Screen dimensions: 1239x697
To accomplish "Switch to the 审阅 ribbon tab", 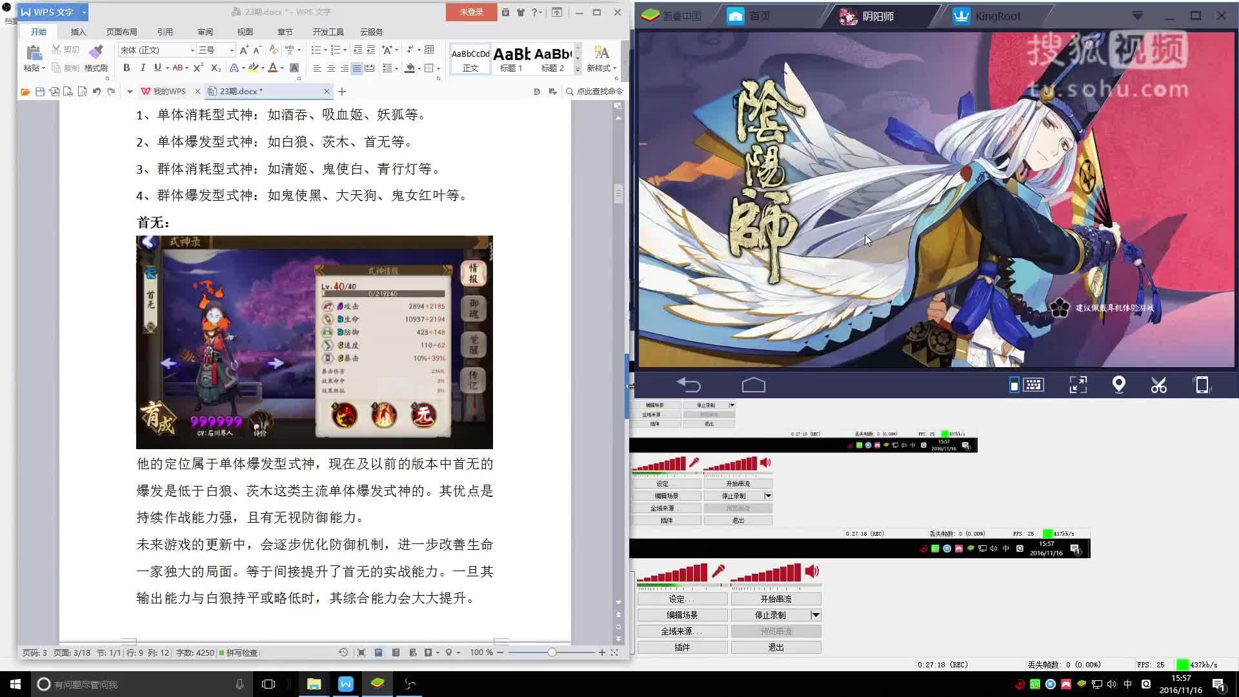I will click(205, 32).
